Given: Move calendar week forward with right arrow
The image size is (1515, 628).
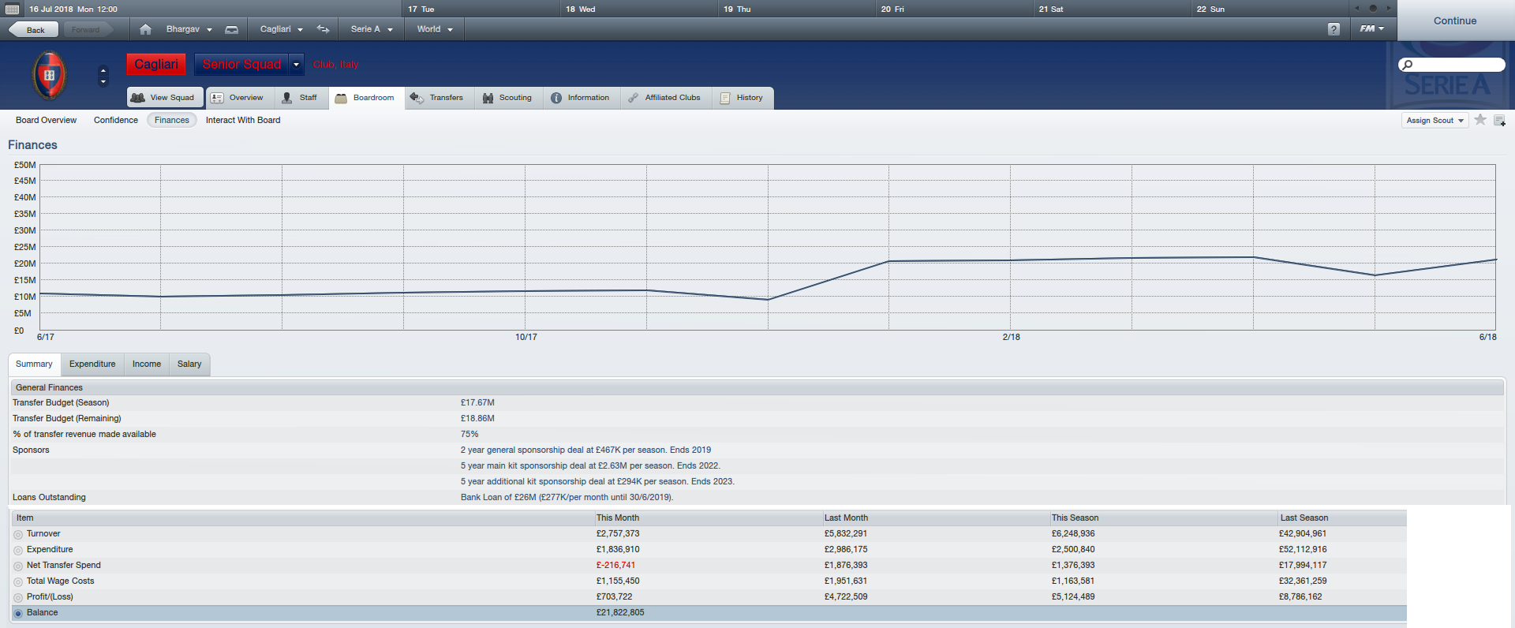Looking at the screenshot, I should pyautogui.click(x=1389, y=8).
